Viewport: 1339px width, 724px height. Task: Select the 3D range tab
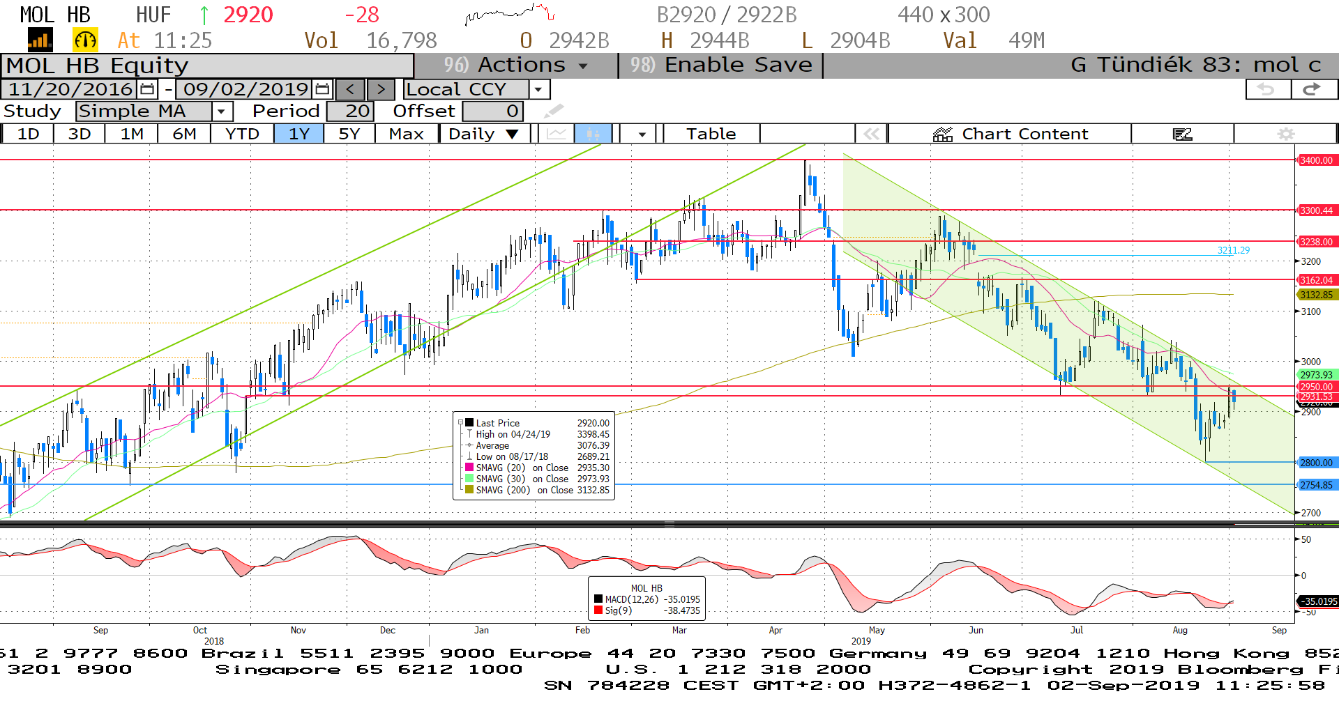[80, 134]
